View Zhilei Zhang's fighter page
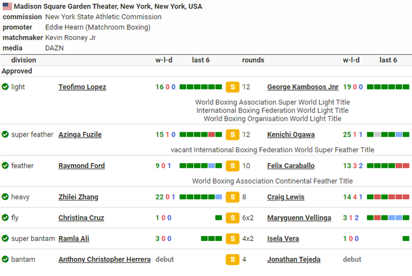 [78, 197]
